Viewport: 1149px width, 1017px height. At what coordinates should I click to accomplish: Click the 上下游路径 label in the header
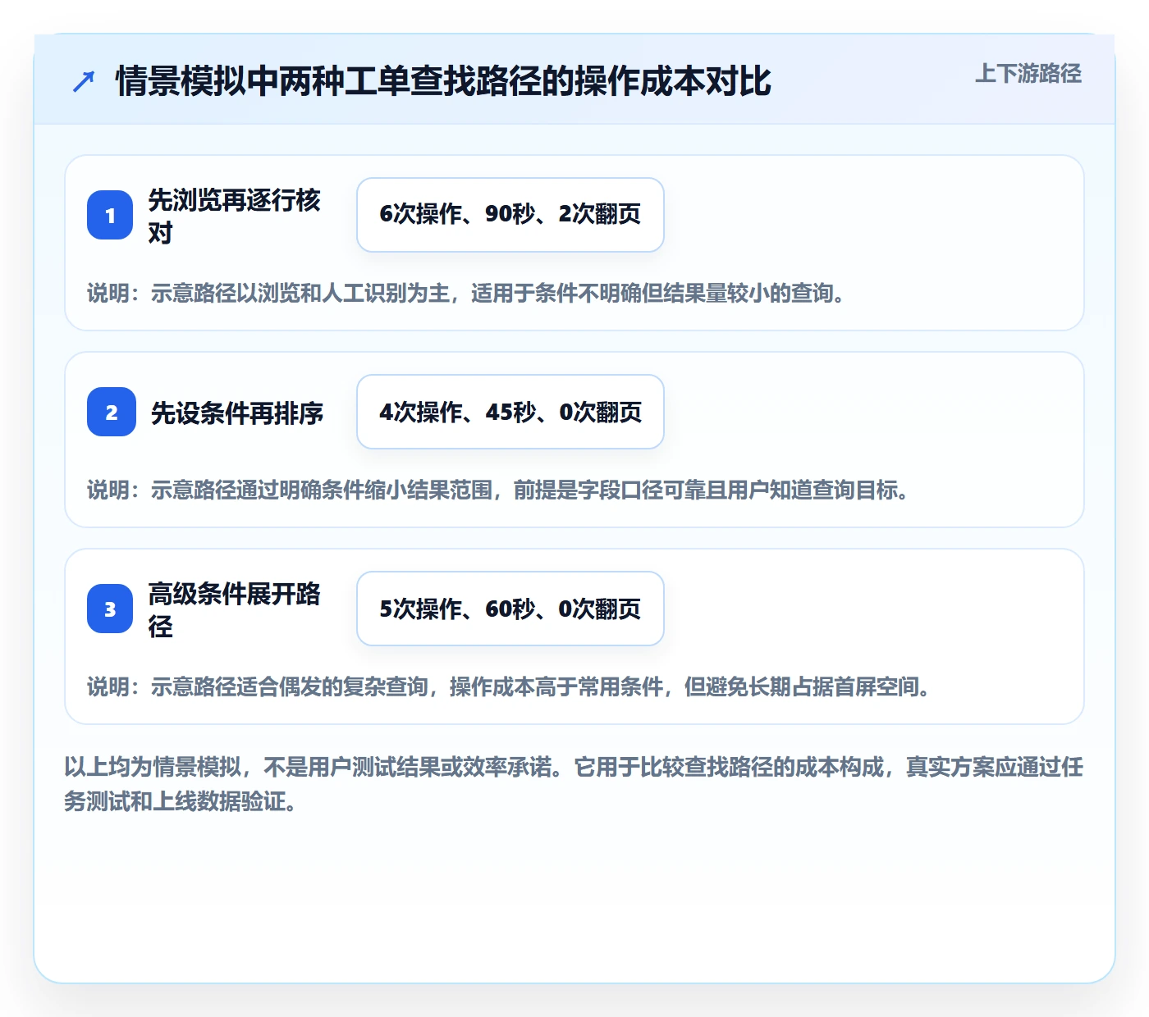1028,74
